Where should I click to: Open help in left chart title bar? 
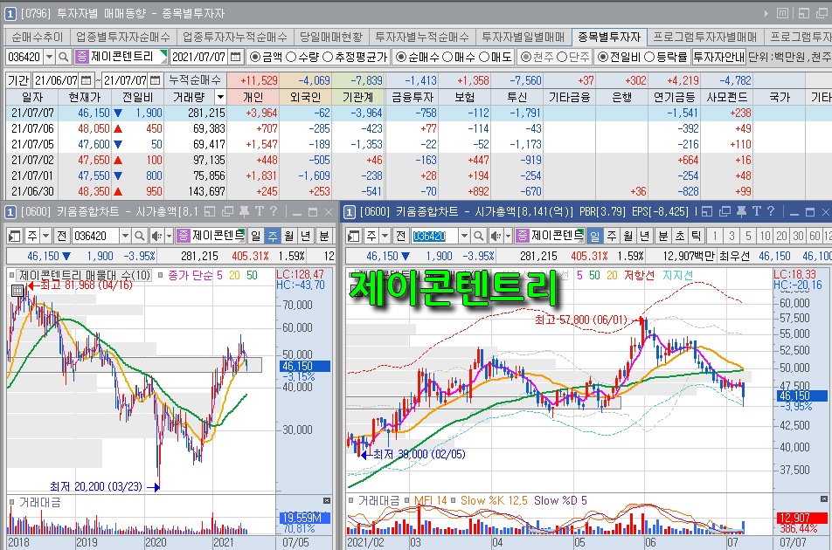click(274, 212)
